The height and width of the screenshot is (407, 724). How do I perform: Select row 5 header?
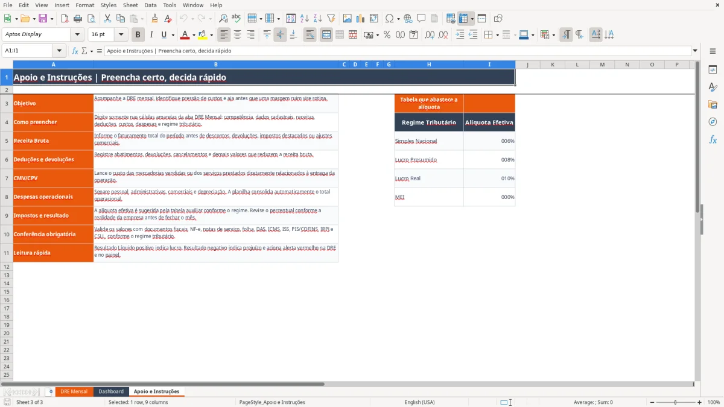tap(7, 141)
